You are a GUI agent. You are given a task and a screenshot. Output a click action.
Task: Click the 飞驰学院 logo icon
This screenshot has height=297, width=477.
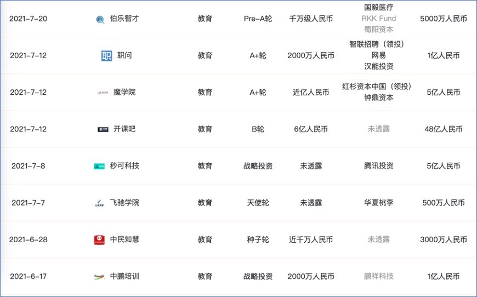(99, 203)
